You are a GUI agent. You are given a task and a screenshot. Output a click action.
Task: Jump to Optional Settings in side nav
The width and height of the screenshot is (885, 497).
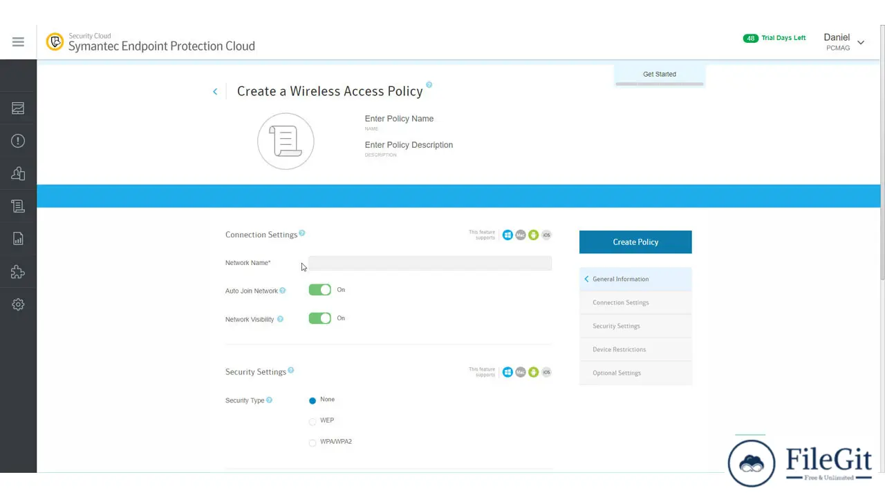[635, 373]
